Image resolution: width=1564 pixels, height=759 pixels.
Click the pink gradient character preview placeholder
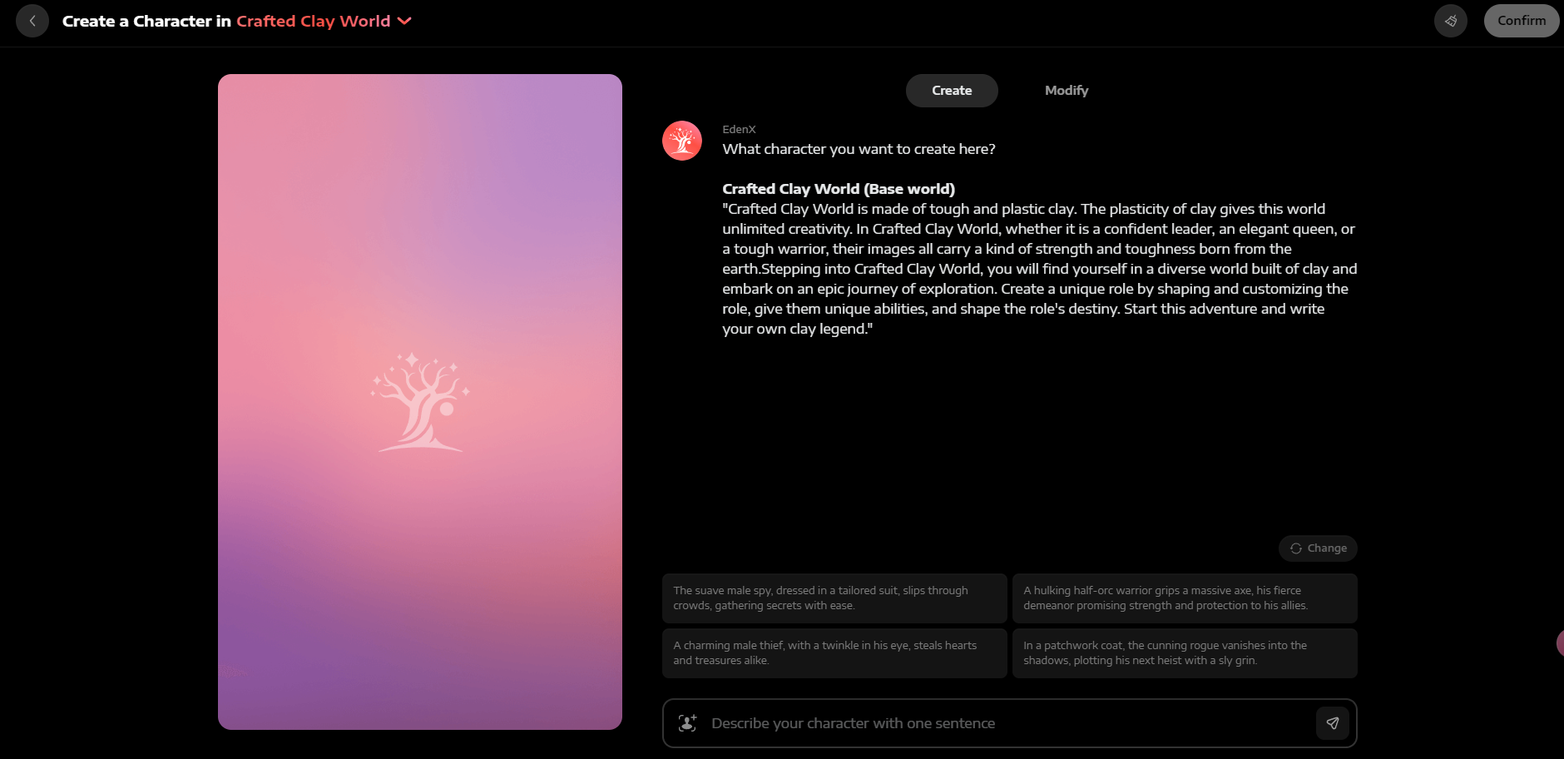[420, 402]
